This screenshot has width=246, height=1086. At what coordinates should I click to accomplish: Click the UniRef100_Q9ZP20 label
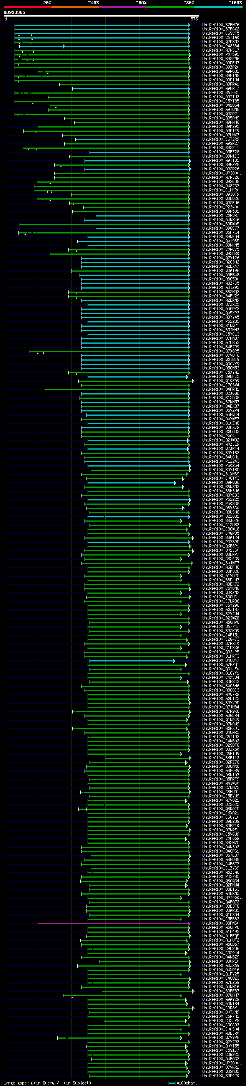(x=220, y=67)
